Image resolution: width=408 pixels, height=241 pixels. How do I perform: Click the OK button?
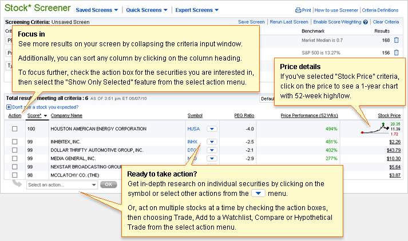108,185
